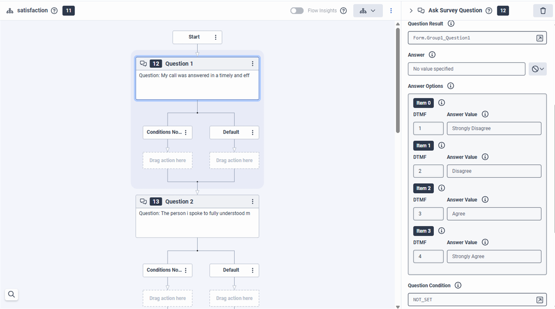This screenshot has height=309, width=555.
Task: Click info icon beside Question Condition label
Action: pos(458,285)
